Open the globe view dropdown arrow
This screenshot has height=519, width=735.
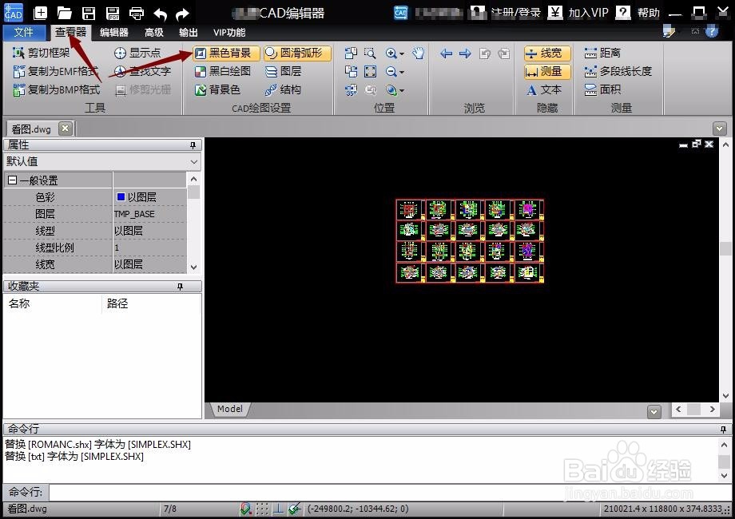click(x=402, y=90)
